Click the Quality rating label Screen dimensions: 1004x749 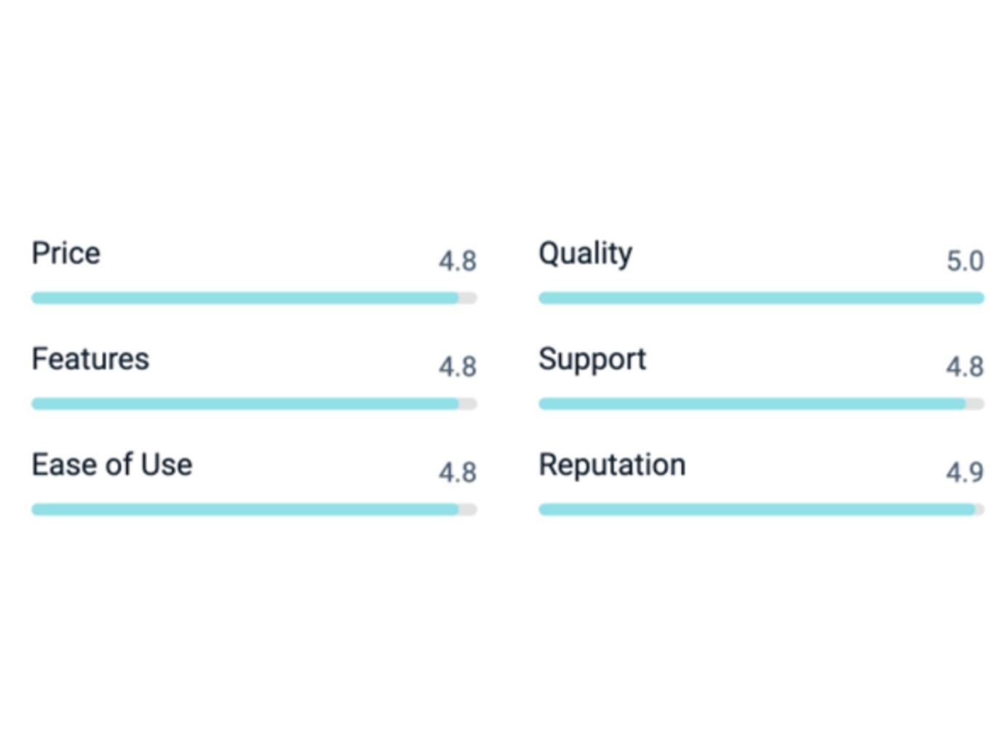586,255
